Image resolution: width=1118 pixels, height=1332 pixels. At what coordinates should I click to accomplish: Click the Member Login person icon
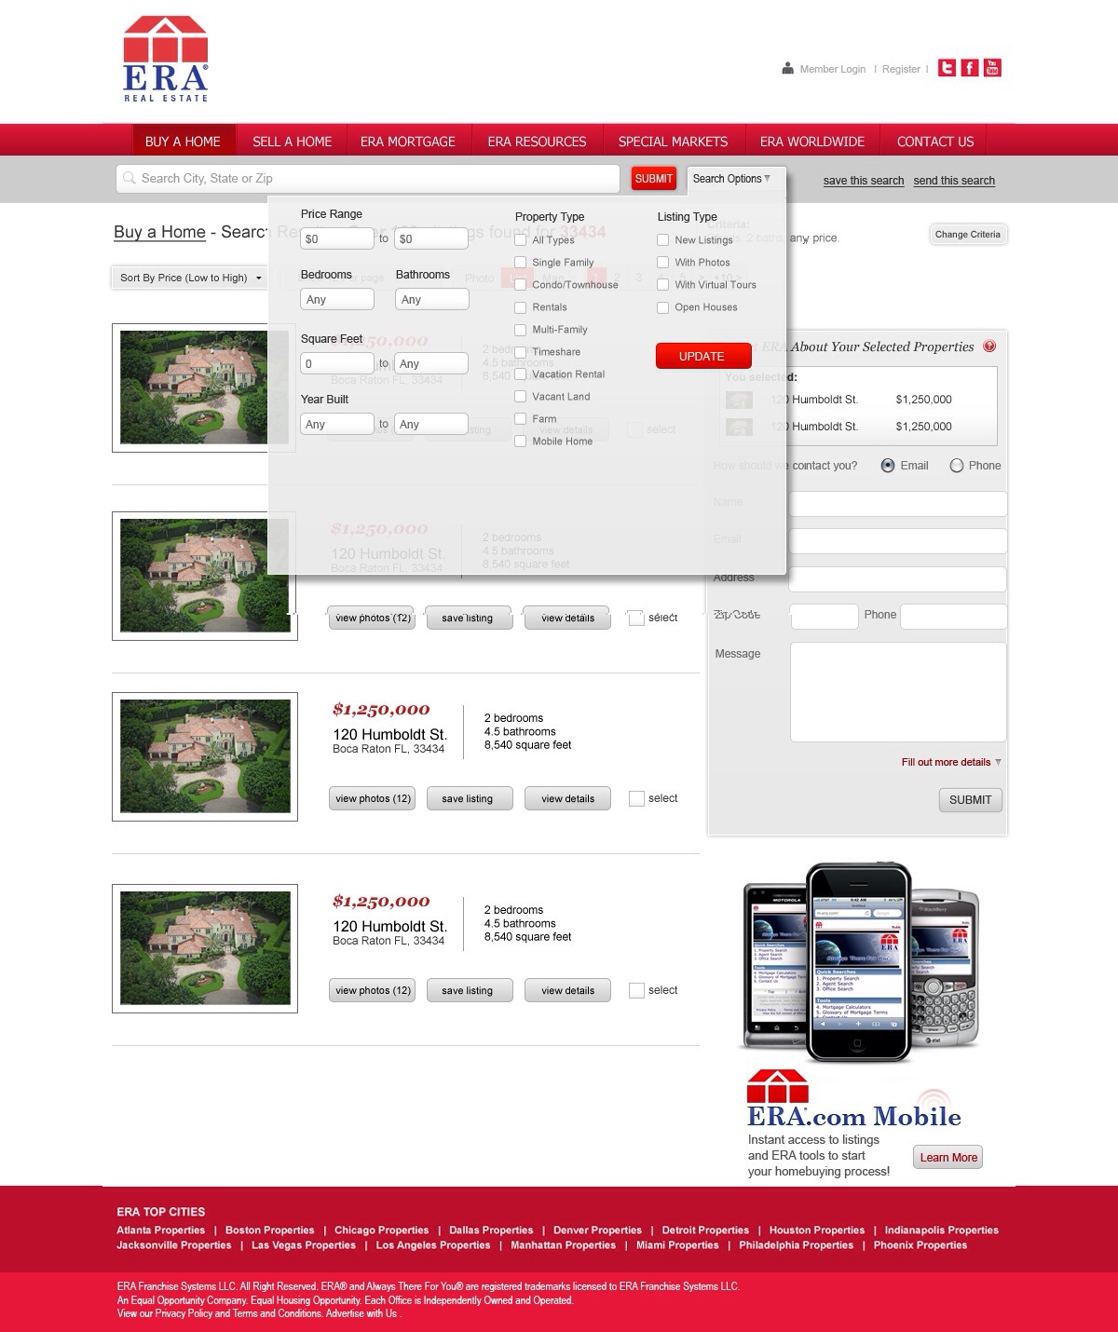[x=787, y=68]
